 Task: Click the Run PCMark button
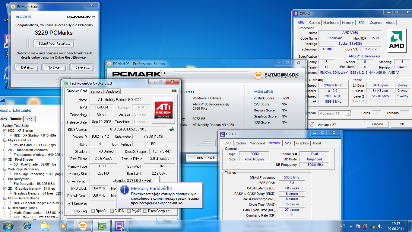coord(206,158)
